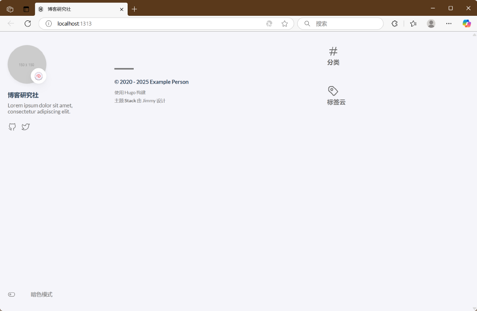Click the favorites star in the address bar
The image size is (477, 311).
coord(285,23)
